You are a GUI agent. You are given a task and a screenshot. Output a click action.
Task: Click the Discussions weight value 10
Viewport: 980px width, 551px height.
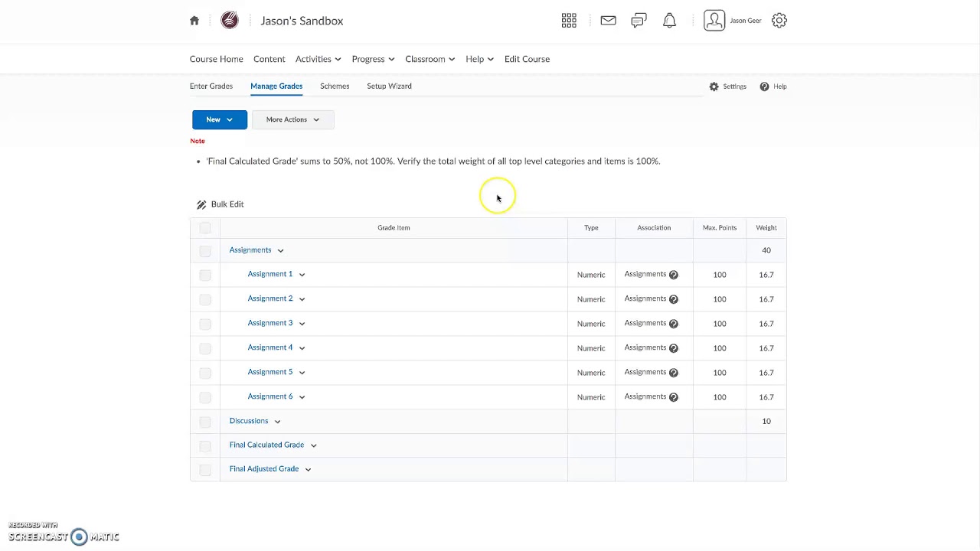766,421
